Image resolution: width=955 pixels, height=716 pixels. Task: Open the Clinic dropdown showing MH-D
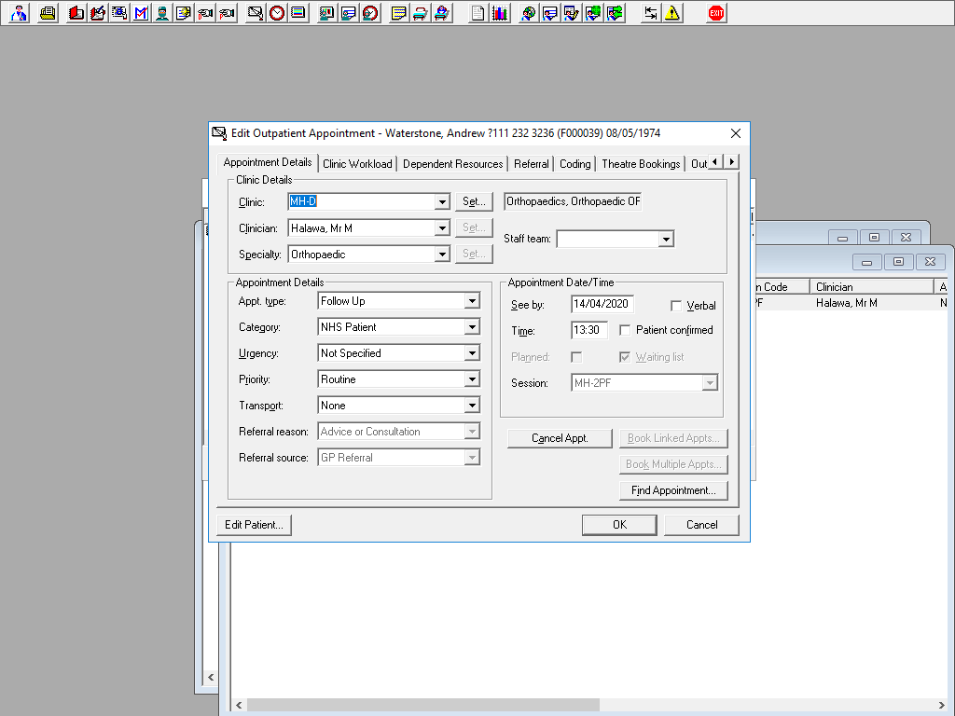click(x=442, y=201)
